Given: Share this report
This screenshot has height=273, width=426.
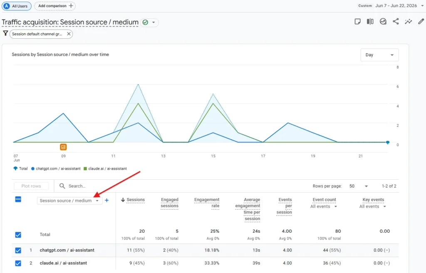Looking at the screenshot, I should (x=396, y=22).
